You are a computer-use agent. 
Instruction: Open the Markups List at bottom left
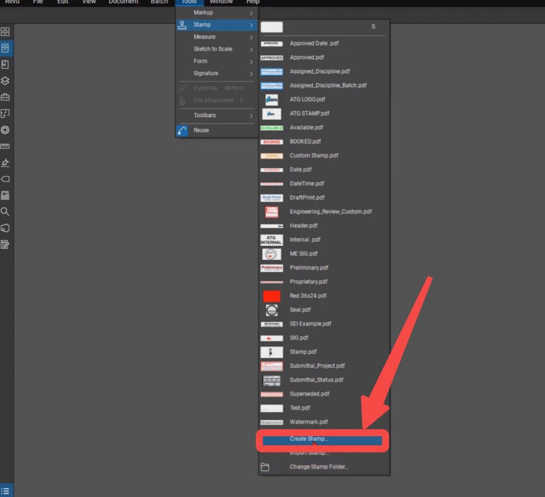(6, 490)
